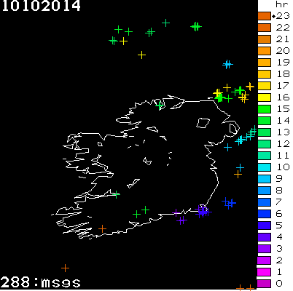Viewport: 293px width, 291px height.
Task: Select the hour 19 color swatch
Action: (264, 63)
